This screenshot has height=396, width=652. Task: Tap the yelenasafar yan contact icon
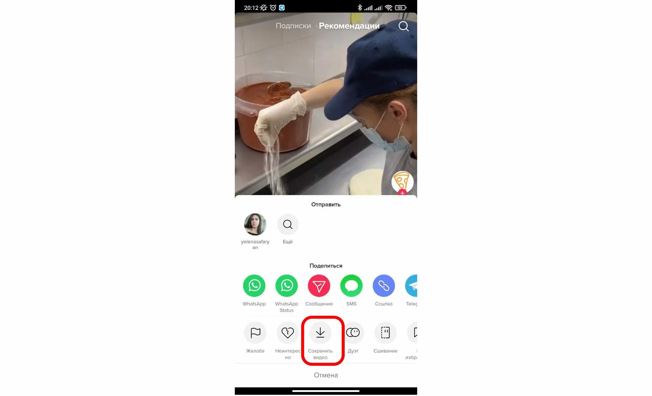255,224
